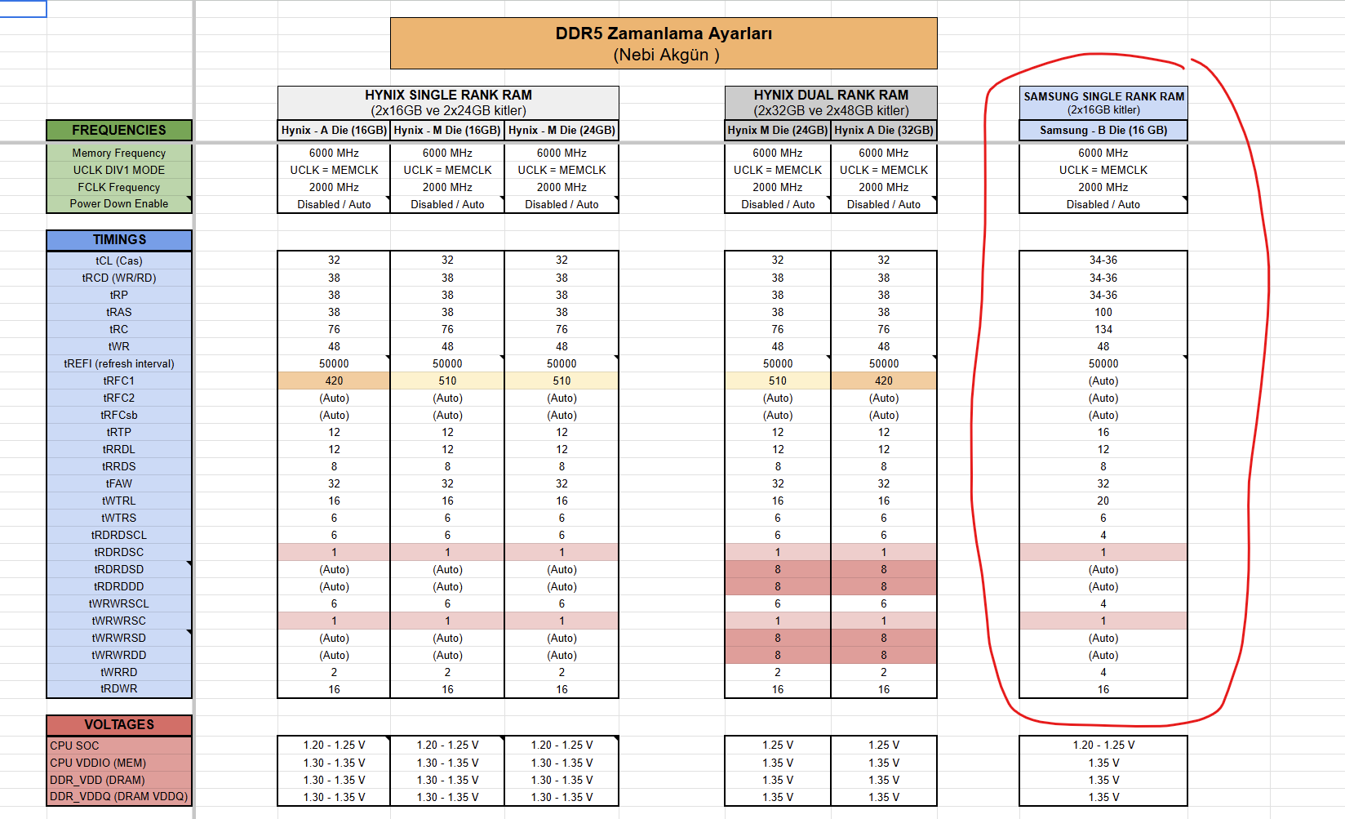The height and width of the screenshot is (819, 1345).
Task: Select the green "FREQUENCIES" section header
Action: pyautogui.click(x=119, y=130)
